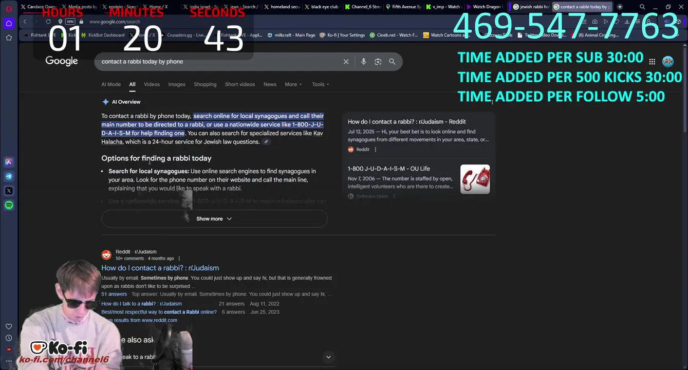Viewport: 688px width, 370px height.
Task: Toggle the VPN badge in address bar
Action: click(x=70, y=22)
